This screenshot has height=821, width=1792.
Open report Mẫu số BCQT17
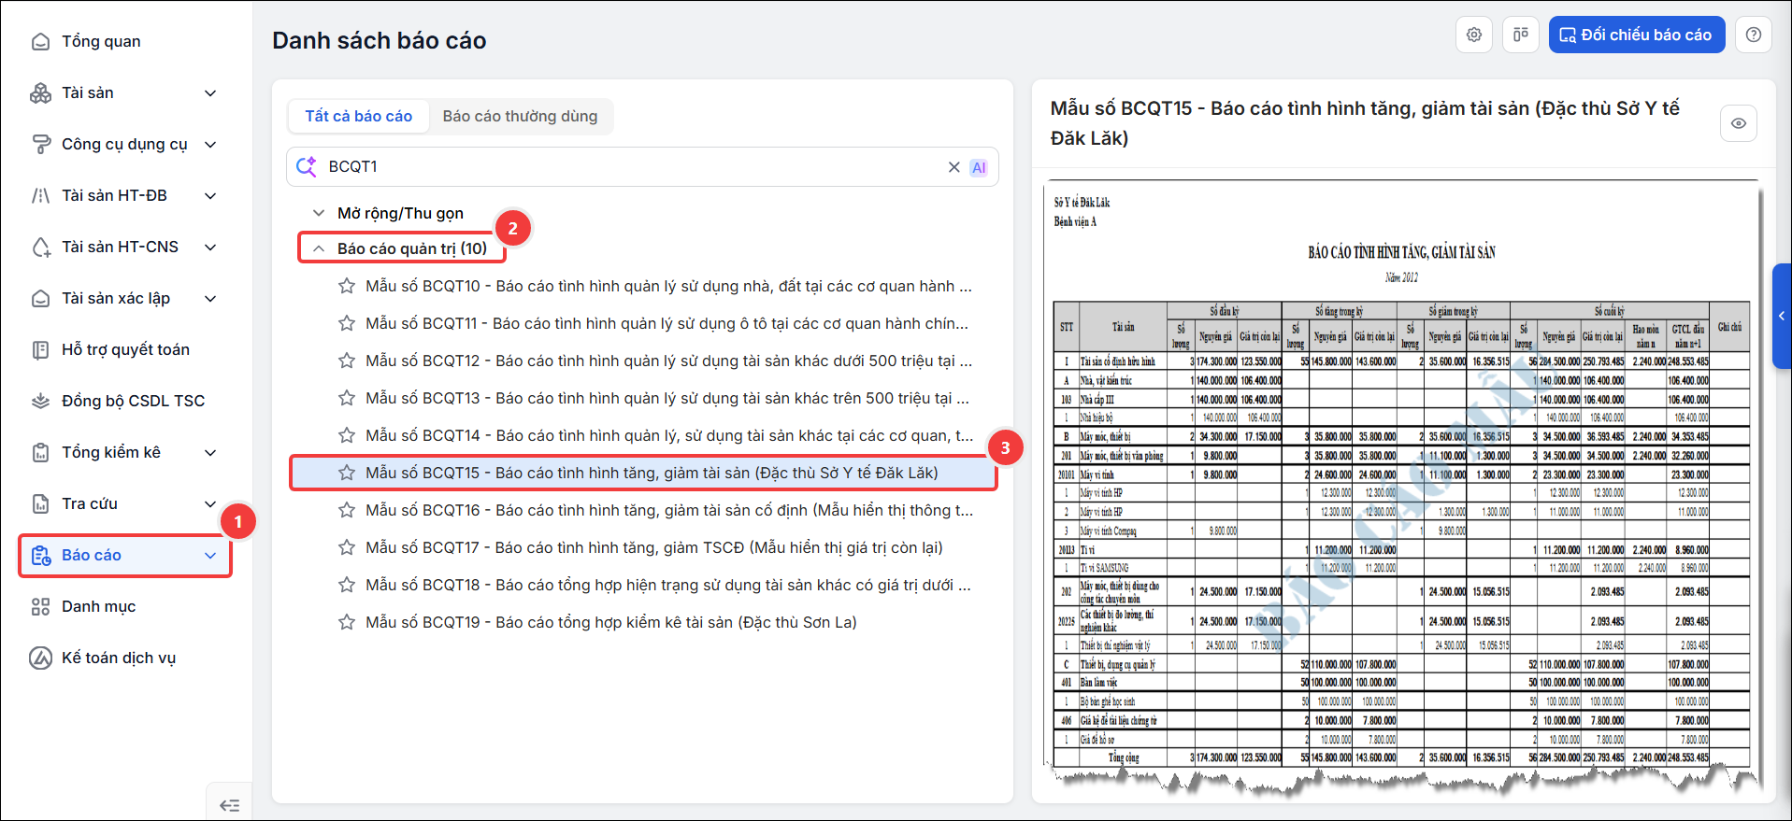click(654, 547)
